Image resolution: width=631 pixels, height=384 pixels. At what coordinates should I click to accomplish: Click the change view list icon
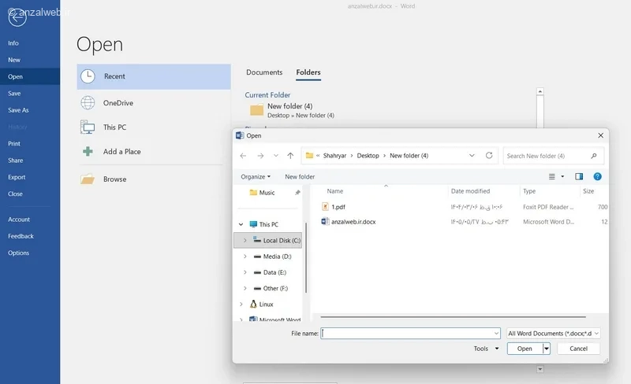click(551, 177)
